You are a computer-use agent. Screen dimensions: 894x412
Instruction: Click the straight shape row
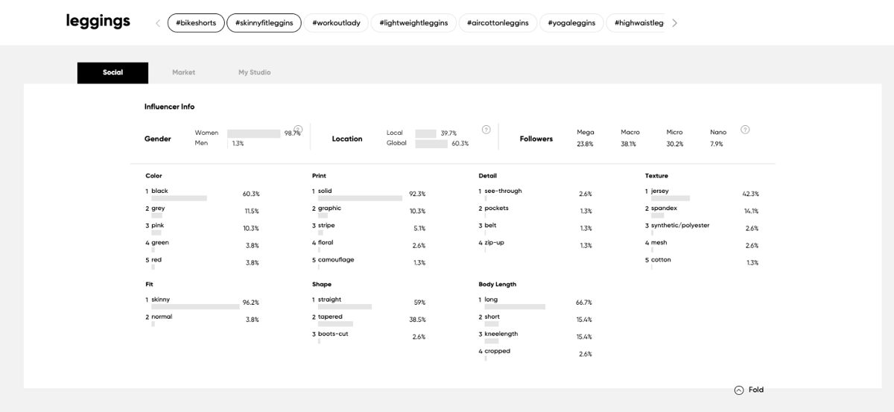[369, 302]
